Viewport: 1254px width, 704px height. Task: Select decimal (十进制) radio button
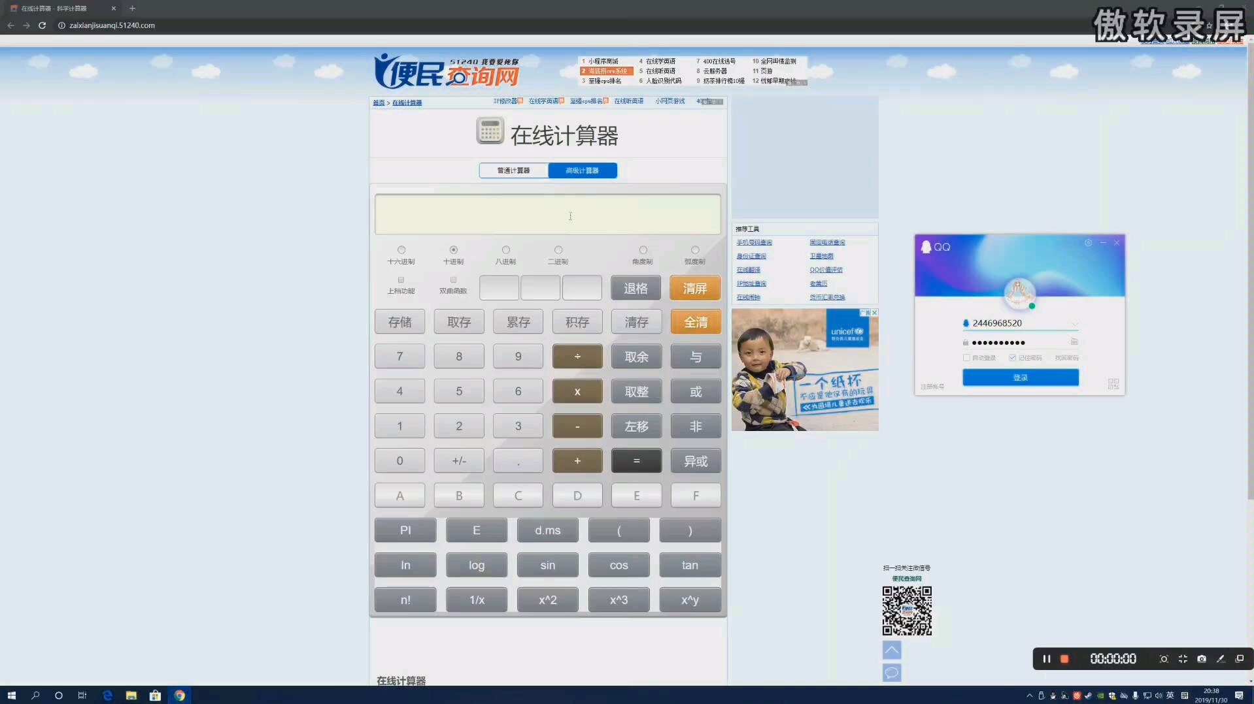pos(454,250)
